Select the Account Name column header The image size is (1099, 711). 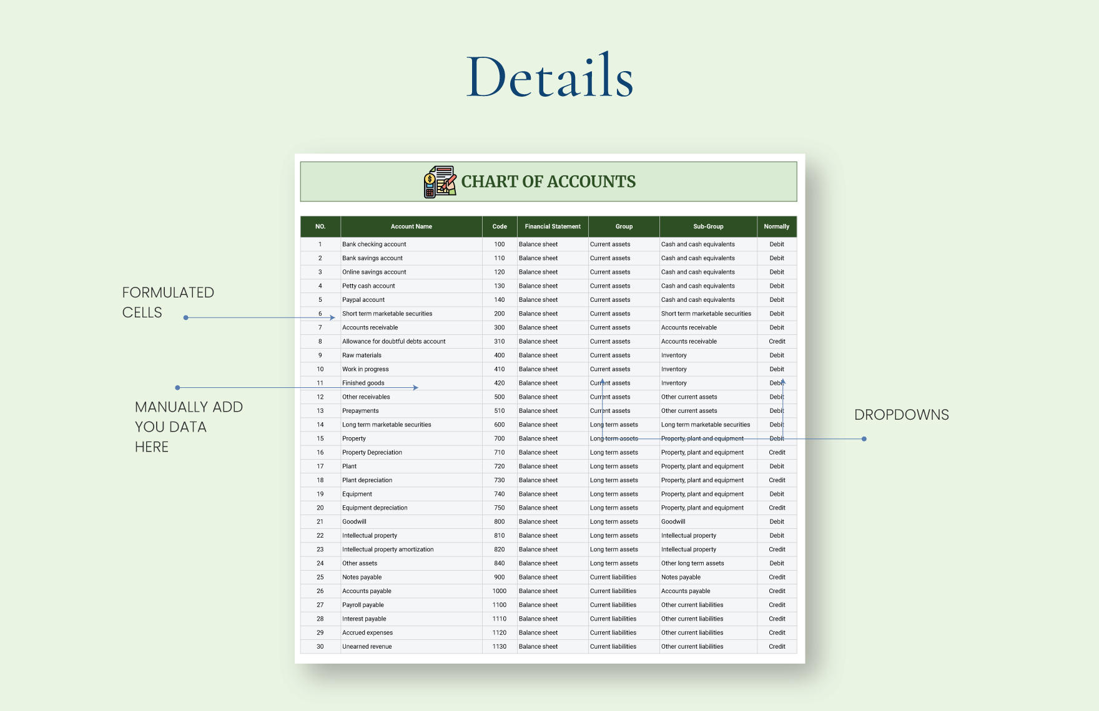412,226
